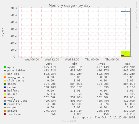Click the unused min value 6.17G

(x=78, y=94)
